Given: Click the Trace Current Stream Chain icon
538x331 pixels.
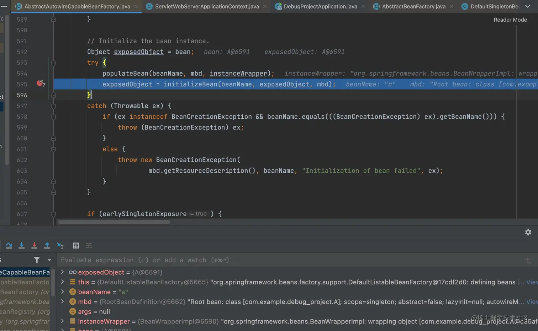Looking at the screenshot, I should click(x=89, y=245).
